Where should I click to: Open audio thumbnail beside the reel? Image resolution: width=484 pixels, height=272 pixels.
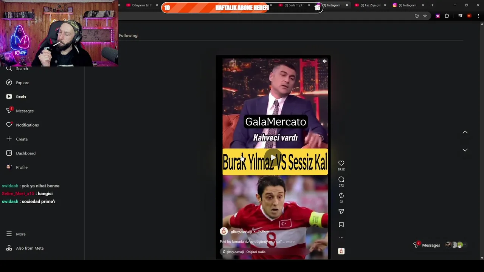(x=341, y=251)
